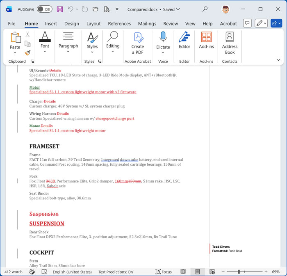
Task: Click Text Predictions: On status
Action: (116, 272)
